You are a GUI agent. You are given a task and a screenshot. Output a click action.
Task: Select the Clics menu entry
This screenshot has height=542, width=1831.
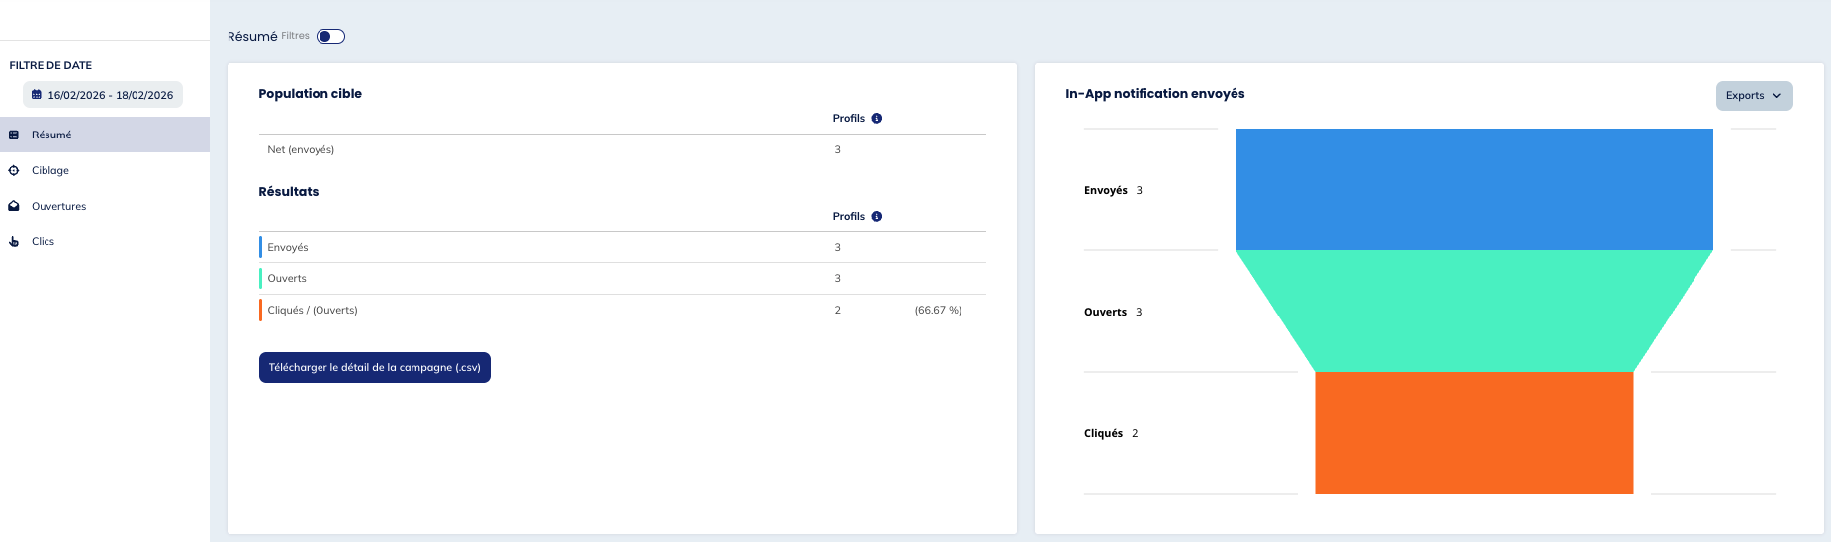point(44,241)
